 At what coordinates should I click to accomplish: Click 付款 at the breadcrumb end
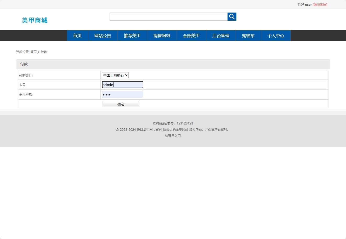click(x=44, y=52)
